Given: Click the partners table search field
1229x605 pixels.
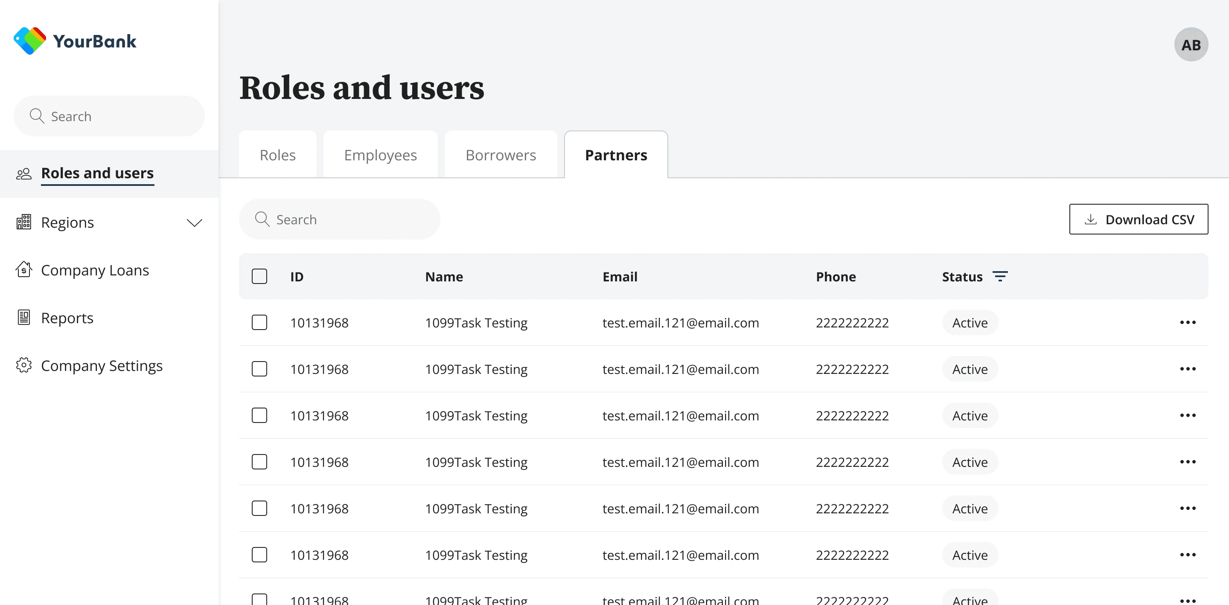Looking at the screenshot, I should 339,219.
